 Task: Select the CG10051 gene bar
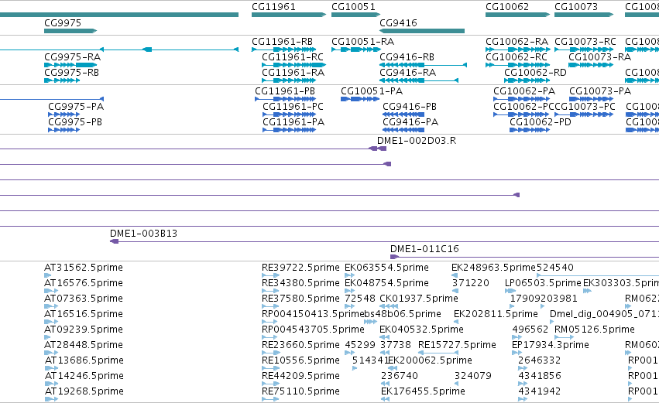click(x=355, y=15)
